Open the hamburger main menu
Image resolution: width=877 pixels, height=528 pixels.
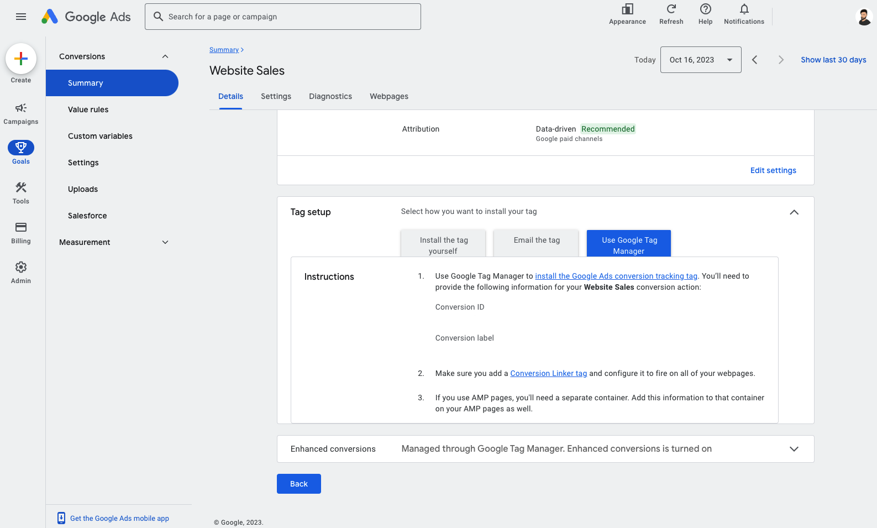point(21,17)
